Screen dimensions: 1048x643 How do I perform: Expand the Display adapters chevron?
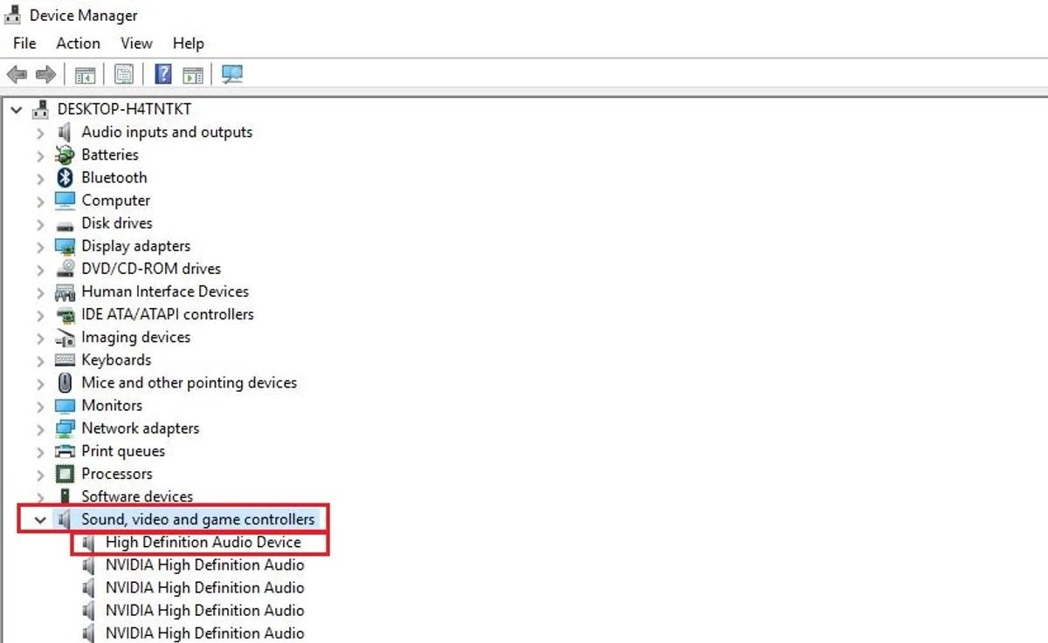(40, 247)
